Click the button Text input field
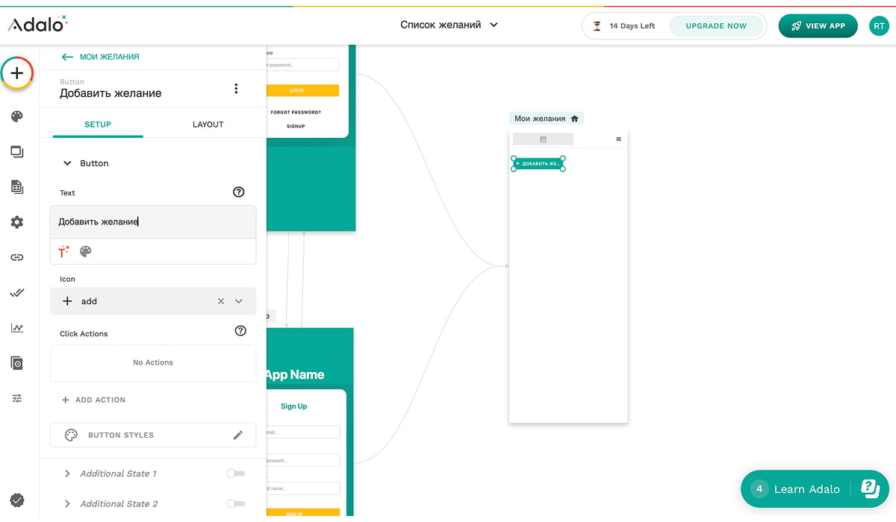This screenshot has width=896, height=522. click(153, 222)
